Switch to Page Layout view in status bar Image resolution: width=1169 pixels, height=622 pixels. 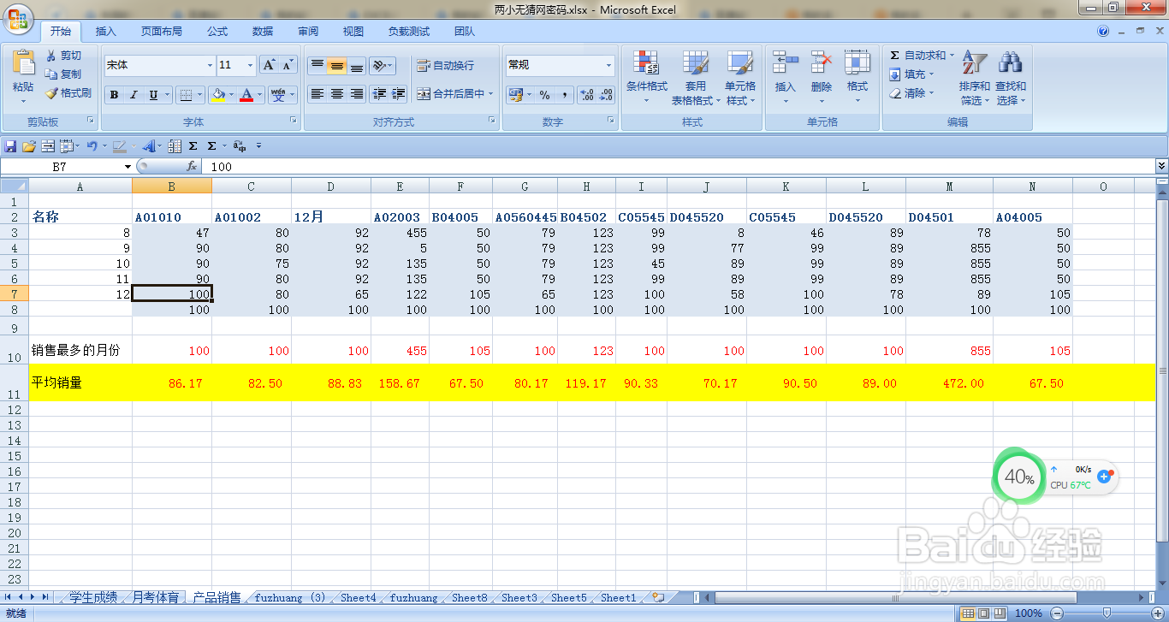pyautogui.click(x=983, y=613)
